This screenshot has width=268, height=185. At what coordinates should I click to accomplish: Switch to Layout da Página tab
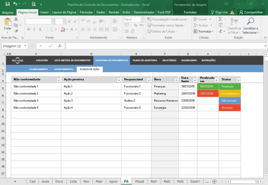pos(64,12)
